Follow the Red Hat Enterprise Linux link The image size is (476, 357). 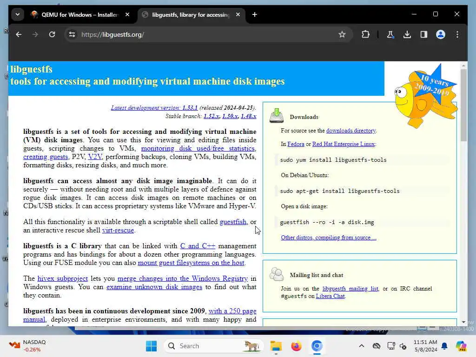[x=344, y=144]
